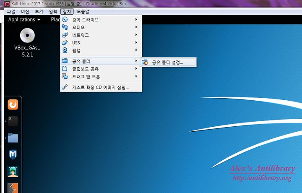Click the audio speaker icon
The image size is (302, 193).
pyautogui.click(x=65, y=27)
